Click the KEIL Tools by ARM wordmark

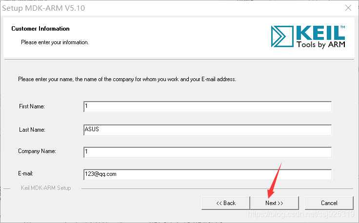(x=321, y=37)
